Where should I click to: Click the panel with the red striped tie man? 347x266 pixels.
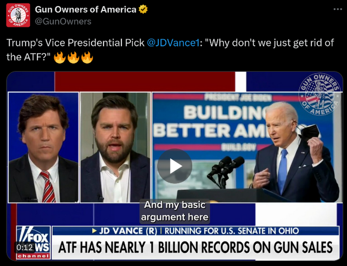[x=43, y=147]
